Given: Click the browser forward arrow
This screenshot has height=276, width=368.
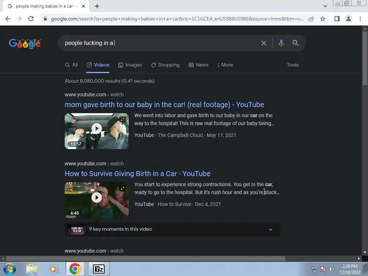Looking at the screenshot, I should click(x=19, y=19).
